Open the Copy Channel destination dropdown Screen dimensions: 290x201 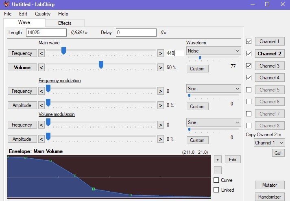point(269,143)
